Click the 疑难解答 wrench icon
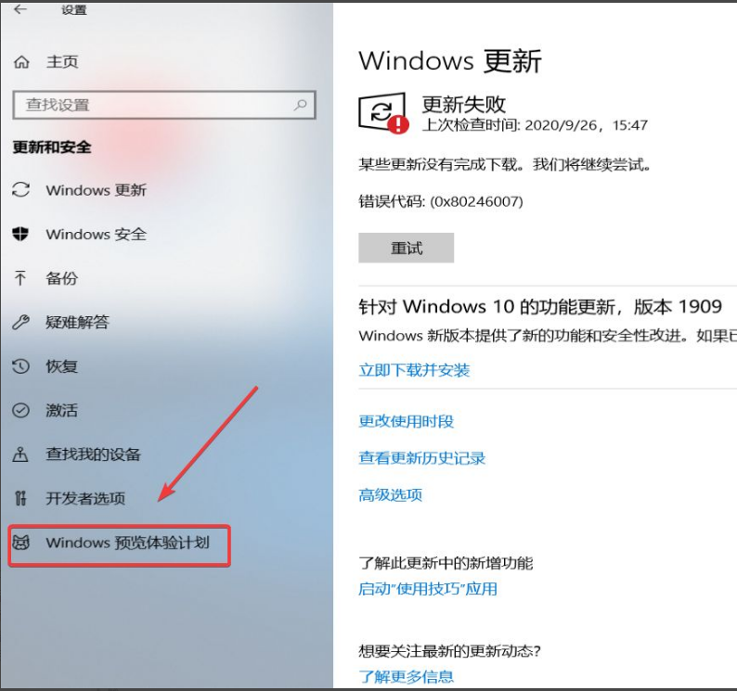This screenshot has height=691, width=737. tap(20, 322)
